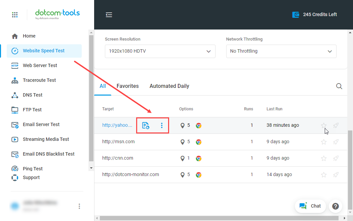Open the help question mark icon
The height and width of the screenshot is (221, 353).
pyautogui.click(x=335, y=206)
